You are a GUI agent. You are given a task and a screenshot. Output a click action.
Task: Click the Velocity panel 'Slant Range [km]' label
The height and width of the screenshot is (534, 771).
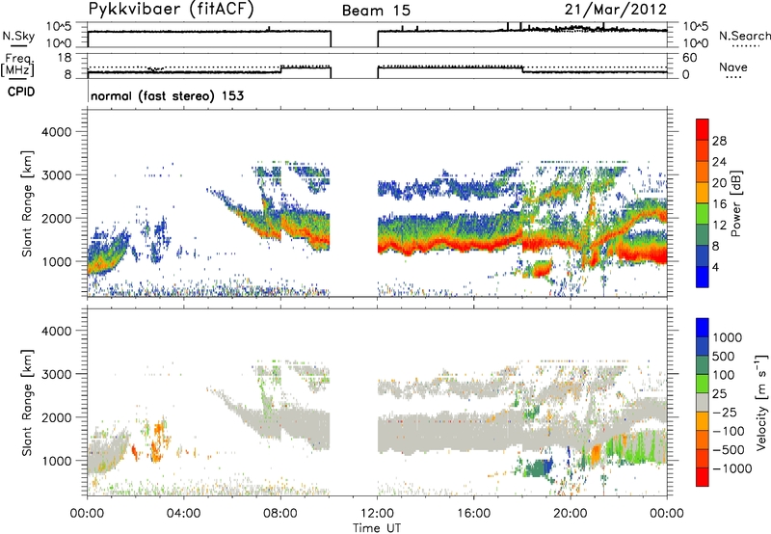[27, 402]
